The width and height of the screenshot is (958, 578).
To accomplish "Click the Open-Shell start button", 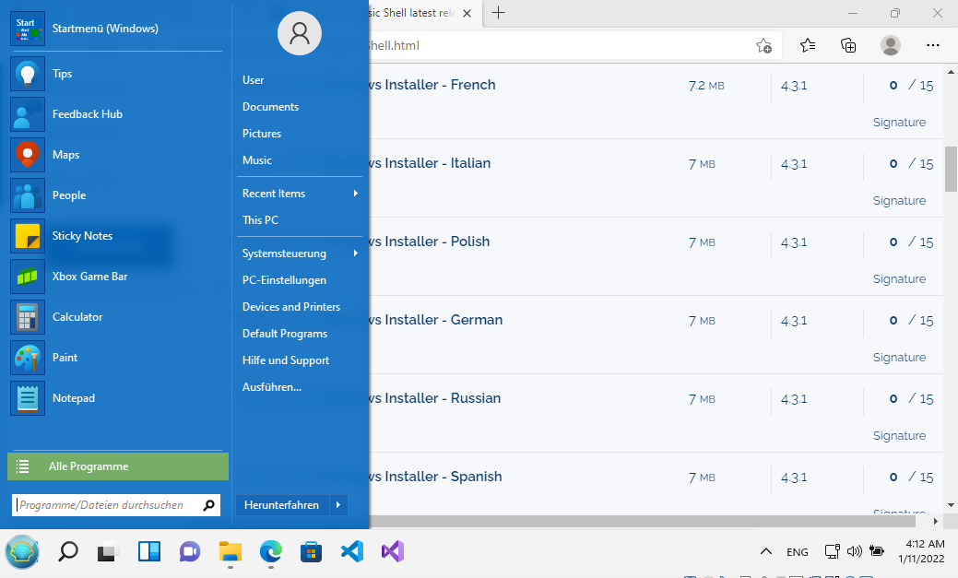I will (22, 552).
